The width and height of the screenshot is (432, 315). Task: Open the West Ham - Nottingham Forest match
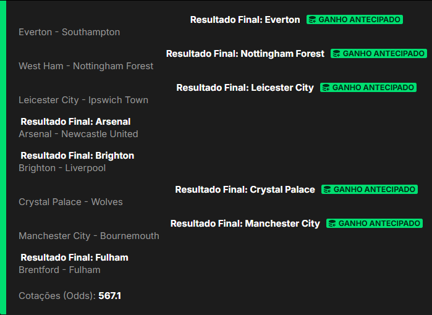coord(86,66)
